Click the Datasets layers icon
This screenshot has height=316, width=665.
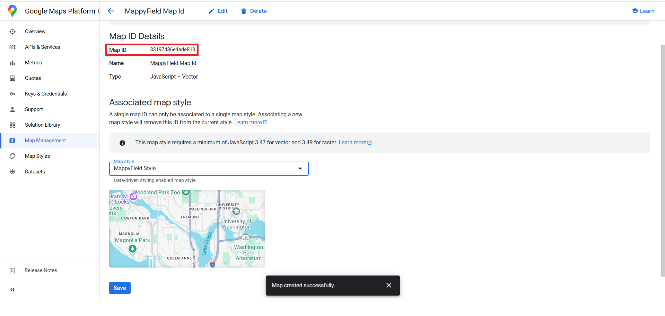(12, 172)
